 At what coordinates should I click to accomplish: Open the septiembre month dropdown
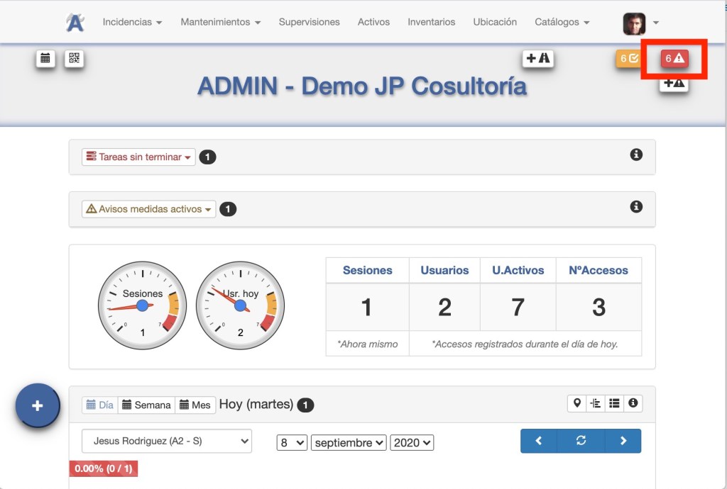point(349,442)
